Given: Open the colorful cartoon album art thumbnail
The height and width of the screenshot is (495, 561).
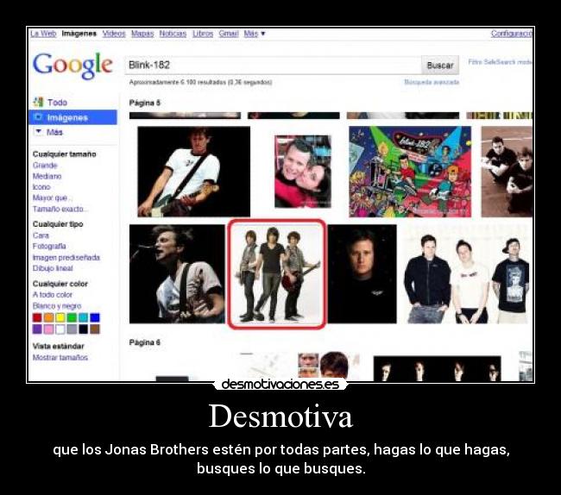Looking at the screenshot, I should tap(410, 172).
